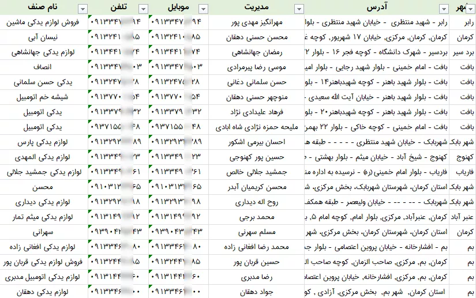
Task: Select cell شیشه خم اتومبیل
Action: [x=44, y=97]
